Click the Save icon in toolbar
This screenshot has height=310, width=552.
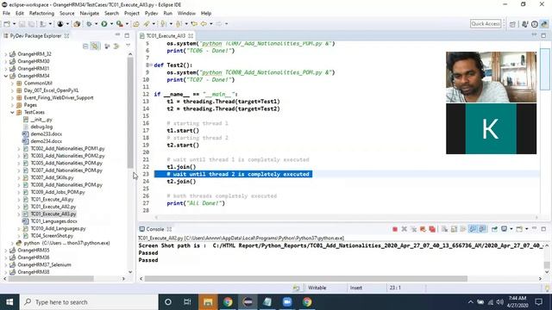[22, 23]
